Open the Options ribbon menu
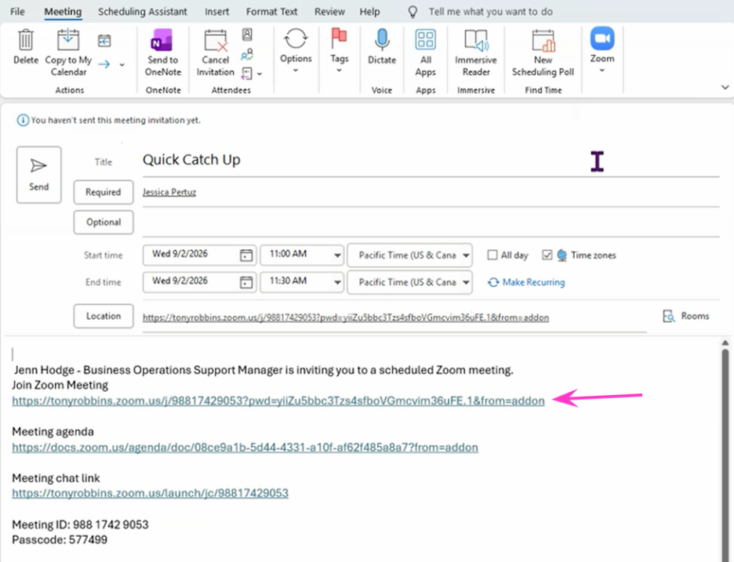734x562 pixels. click(296, 50)
